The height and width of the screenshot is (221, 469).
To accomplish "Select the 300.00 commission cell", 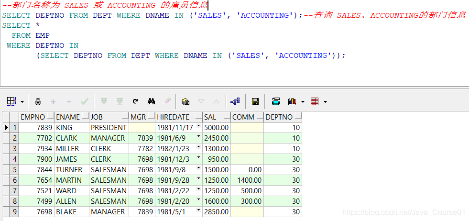I will pos(247,201).
